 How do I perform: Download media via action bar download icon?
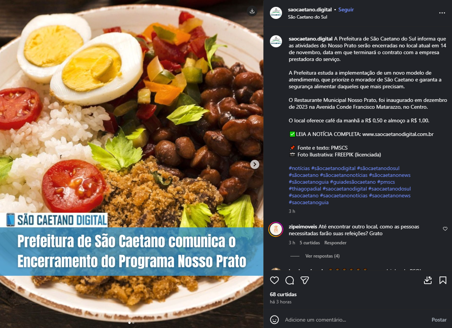point(428,280)
